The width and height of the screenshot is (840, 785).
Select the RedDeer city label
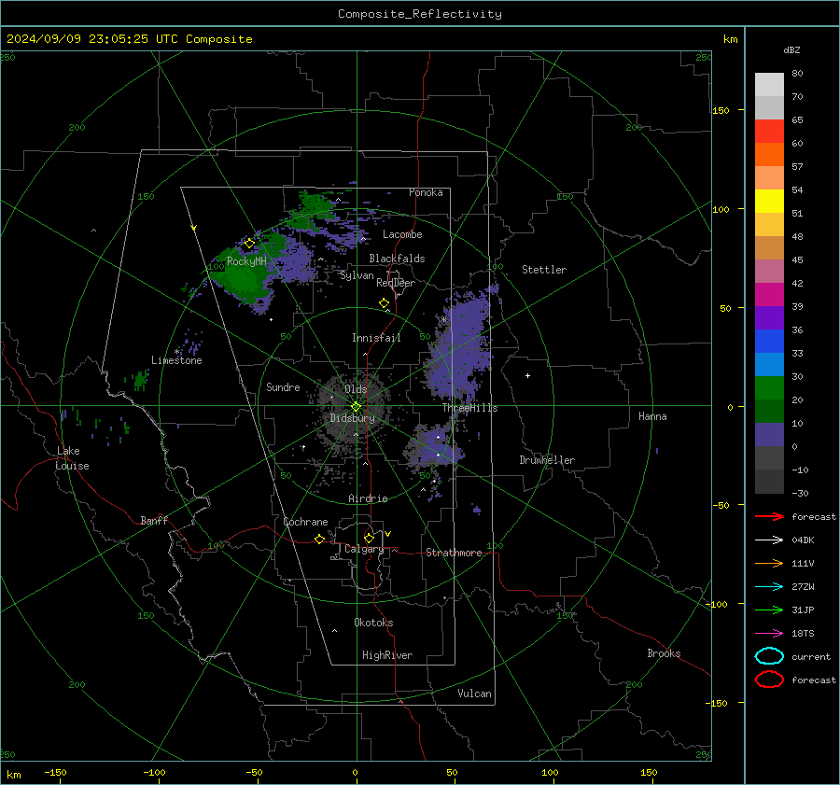[396, 283]
